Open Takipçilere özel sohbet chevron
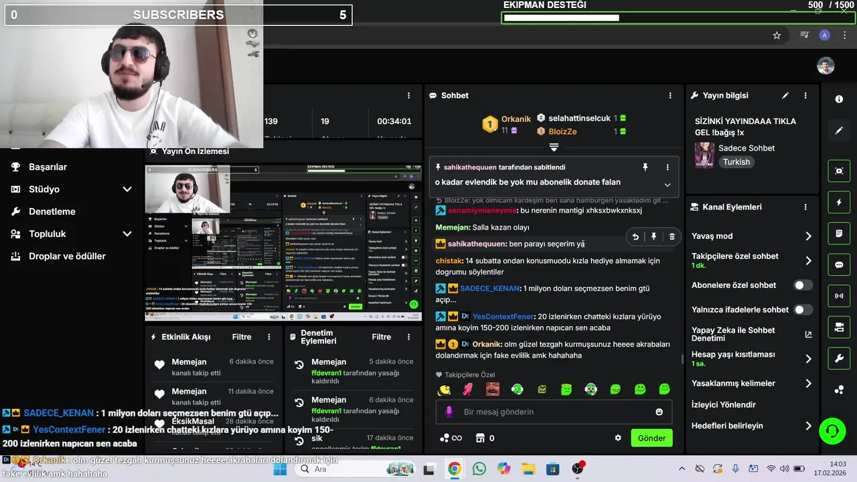 pyautogui.click(x=808, y=261)
